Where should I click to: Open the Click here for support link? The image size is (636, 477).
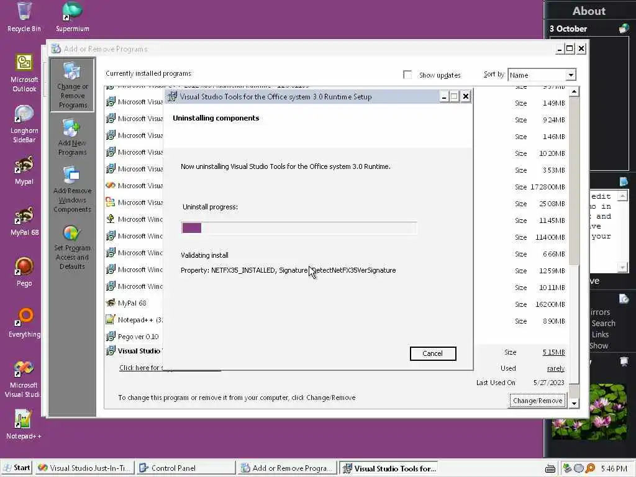click(140, 368)
